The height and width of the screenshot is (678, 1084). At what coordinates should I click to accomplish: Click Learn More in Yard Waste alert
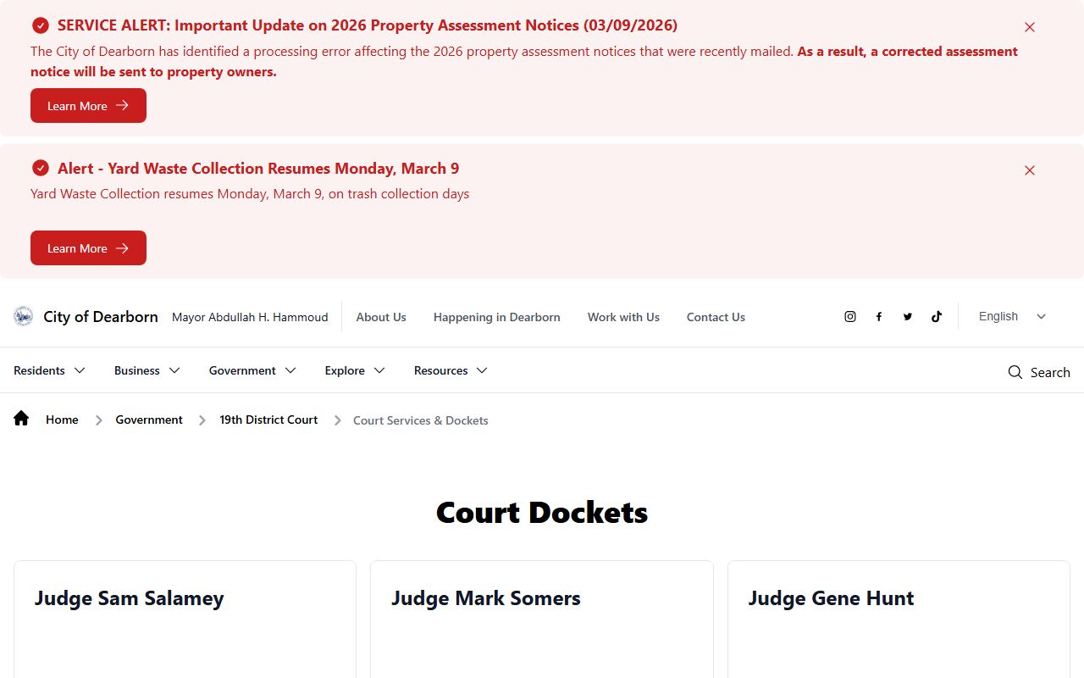pyautogui.click(x=88, y=247)
